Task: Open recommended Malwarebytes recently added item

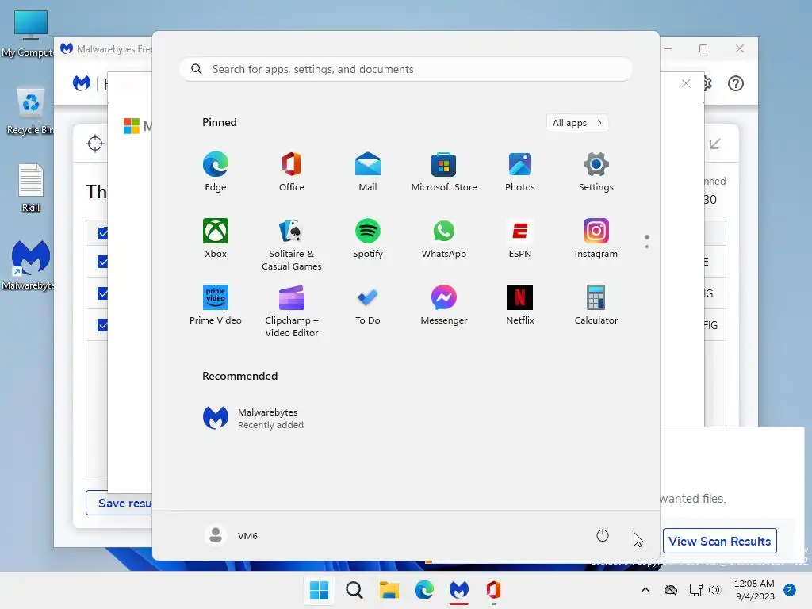Action: [253, 418]
